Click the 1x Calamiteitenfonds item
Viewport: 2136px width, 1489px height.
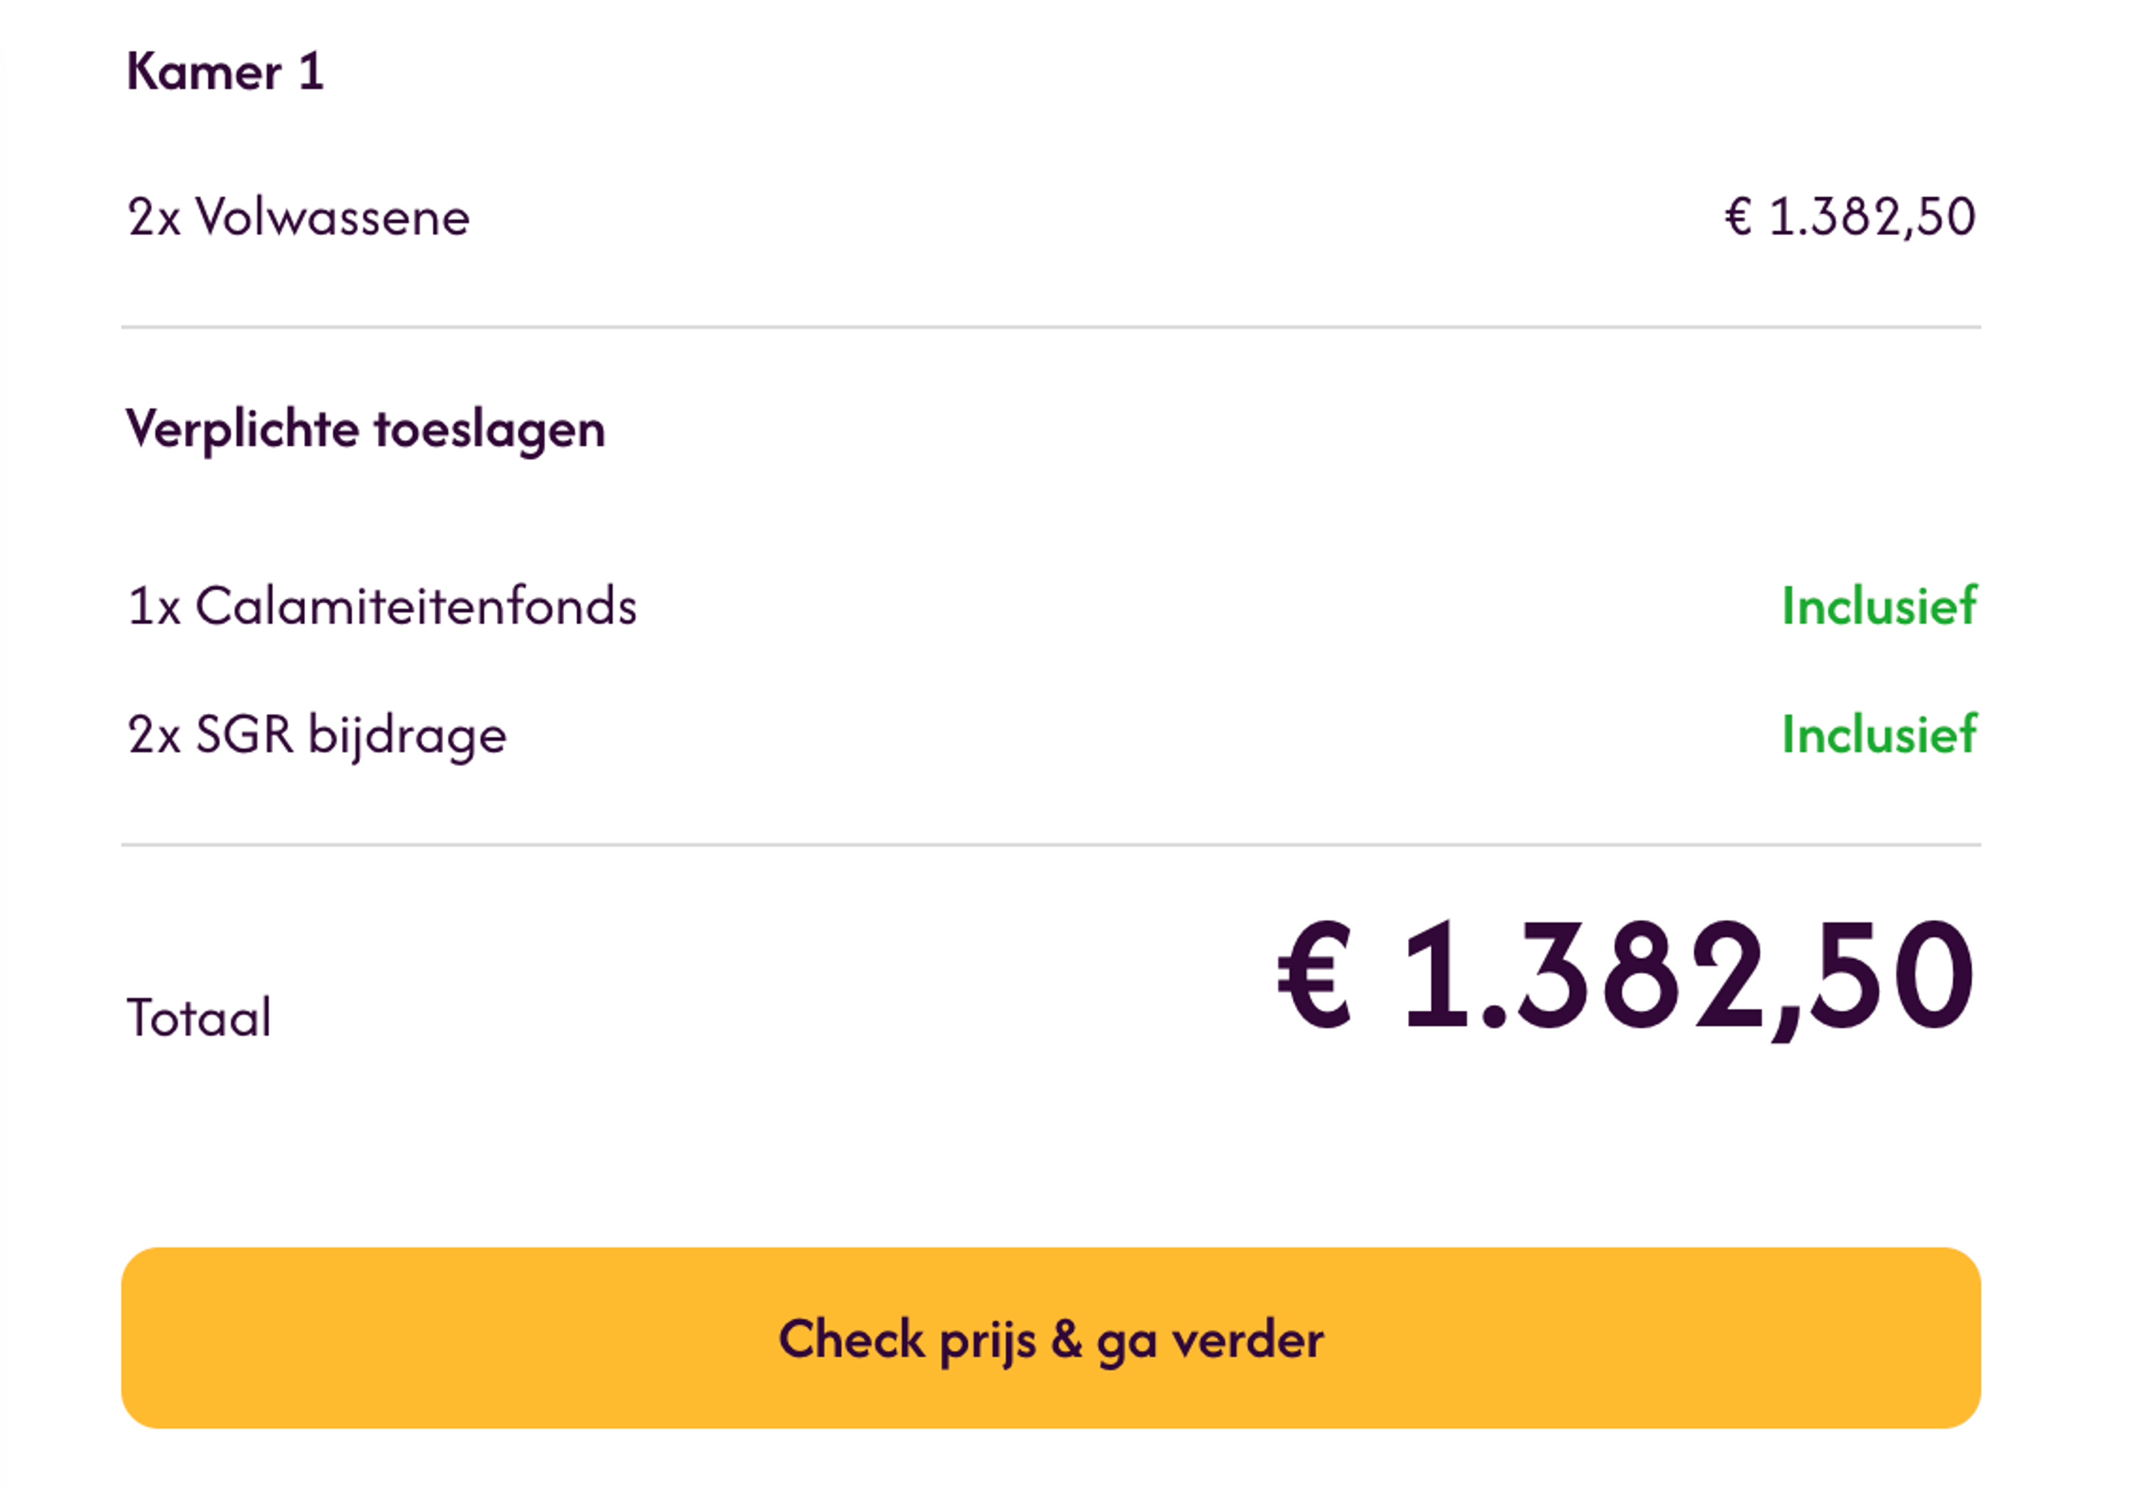(x=383, y=605)
